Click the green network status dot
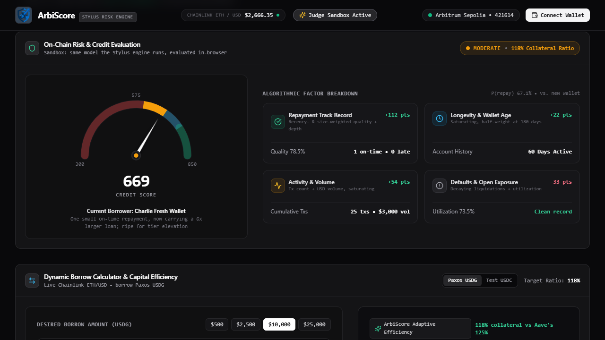Screen dimensions: 605x340 tap(430, 15)
